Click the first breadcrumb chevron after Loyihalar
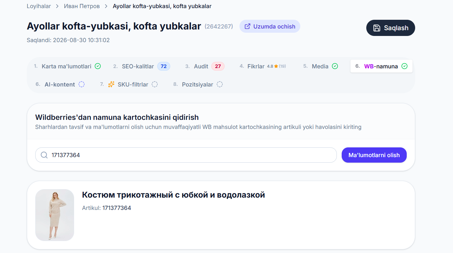This screenshot has height=253, width=453. pos(58,6)
